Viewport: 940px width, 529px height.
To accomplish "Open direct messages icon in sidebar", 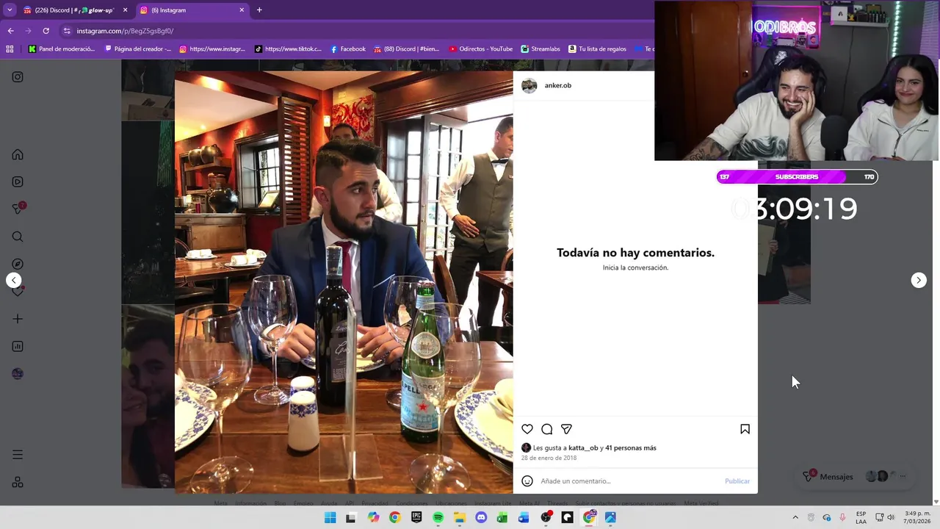I will point(18,209).
